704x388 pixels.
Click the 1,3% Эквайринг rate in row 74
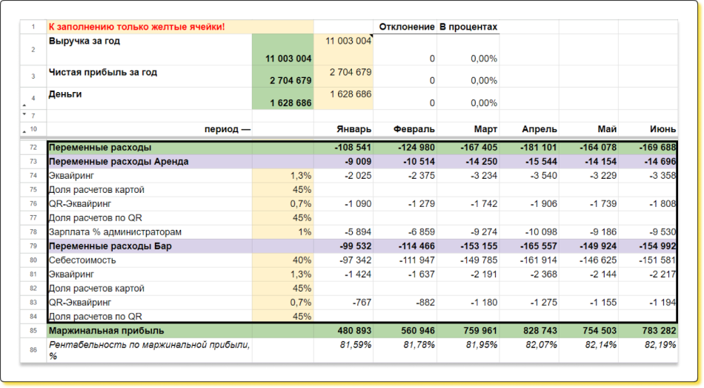point(282,175)
